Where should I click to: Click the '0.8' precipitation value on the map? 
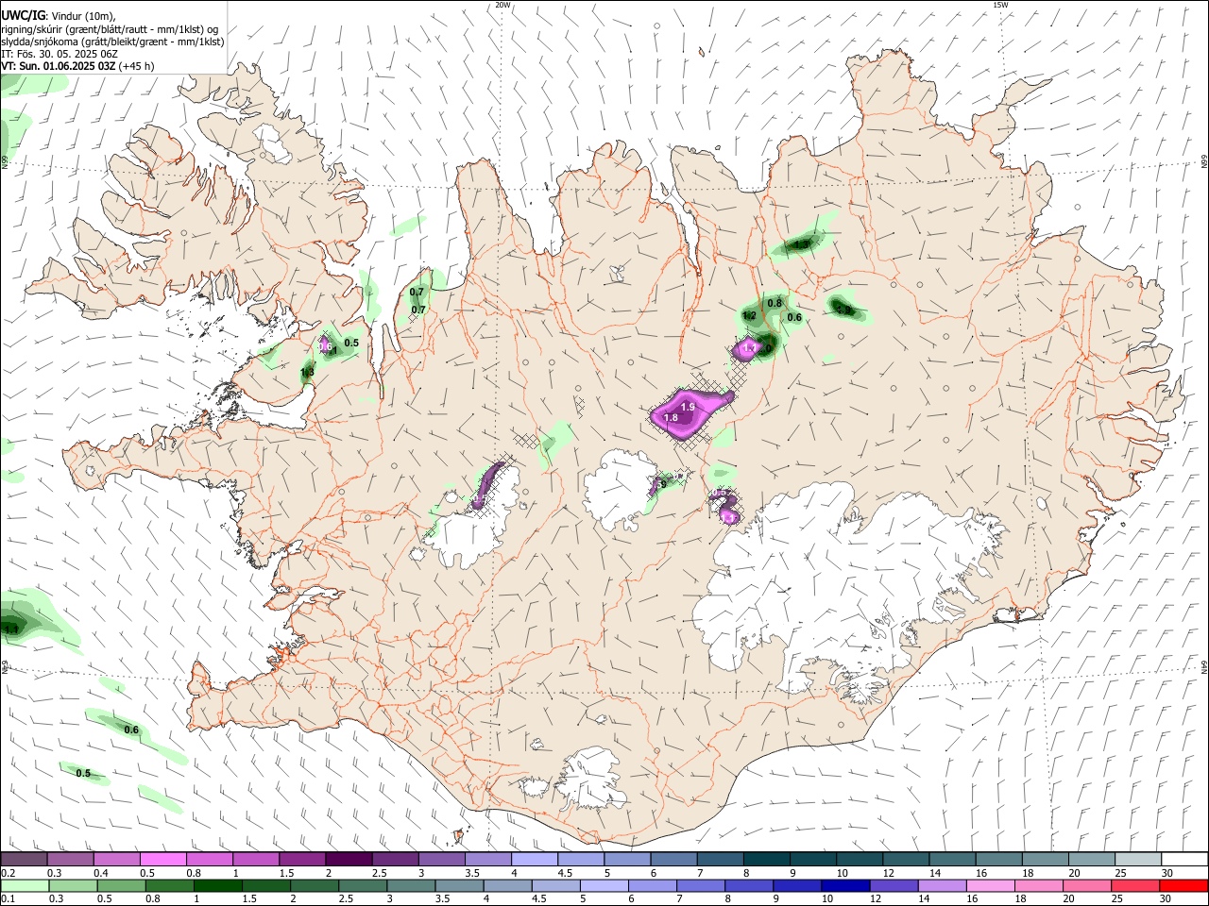coord(775,303)
